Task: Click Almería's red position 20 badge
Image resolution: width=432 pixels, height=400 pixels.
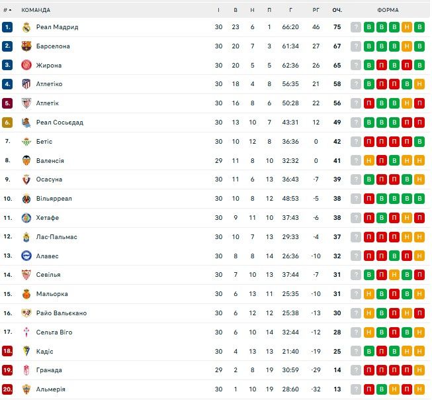Action: coord(7,389)
